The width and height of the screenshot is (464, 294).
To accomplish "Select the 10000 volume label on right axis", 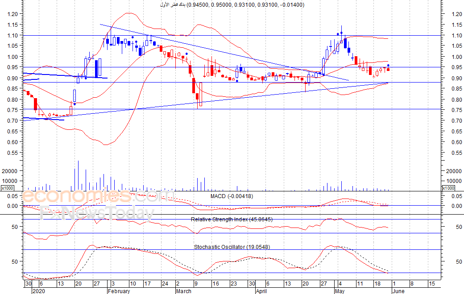I will click(454, 181).
